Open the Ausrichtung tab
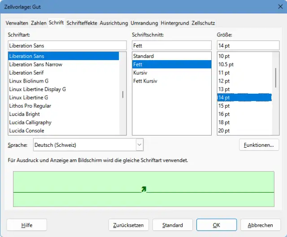The height and width of the screenshot is (237, 287). 113,23
